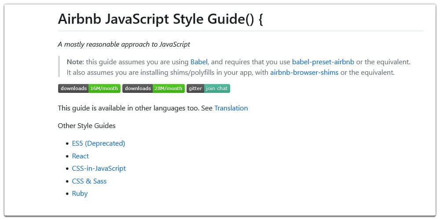Open the CSS-in-JavaScript style guide
Screen dimensions: 440x220
(99, 169)
